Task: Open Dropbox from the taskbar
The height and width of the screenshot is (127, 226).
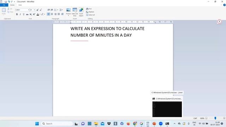Action: click(109, 123)
